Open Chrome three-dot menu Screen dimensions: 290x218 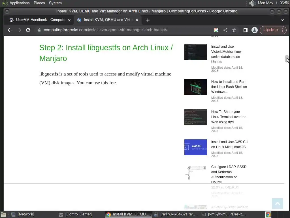[x=283, y=30]
